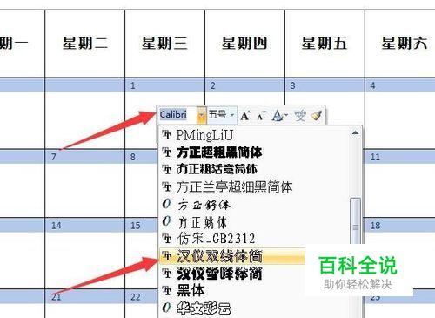Image resolution: width=435 pixels, height=318 pixels.
Task: Click the date cell 18
Action: pos(400,226)
